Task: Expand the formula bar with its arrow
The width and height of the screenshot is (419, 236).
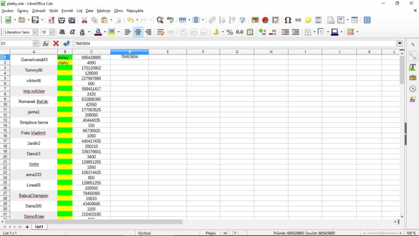Action: (x=399, y=43)
